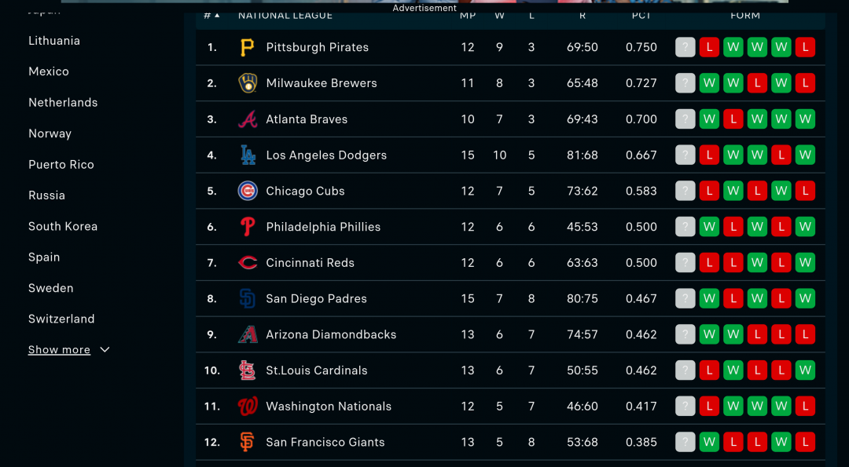This screenshot has width=849, height=467.
Task: Click the Atlanta Braves' most recent green W badge
Action: point(709,119)
